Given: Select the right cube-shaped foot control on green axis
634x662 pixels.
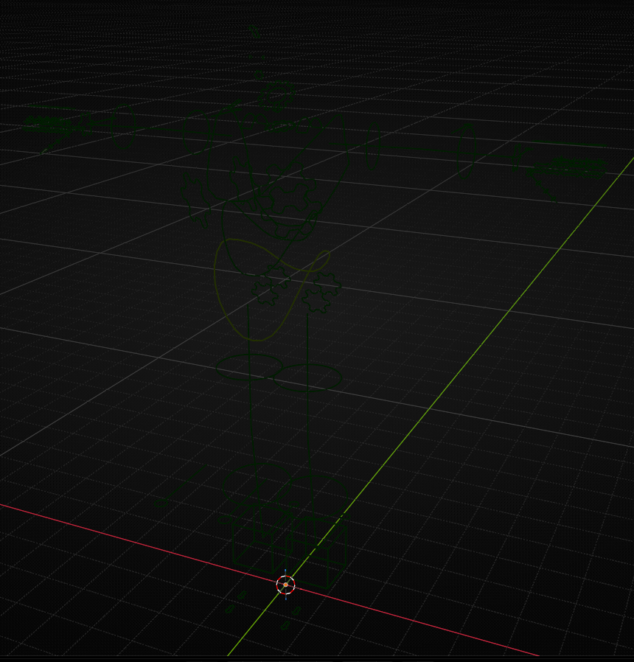Looking at the screenshot, I should coord(316,554).
